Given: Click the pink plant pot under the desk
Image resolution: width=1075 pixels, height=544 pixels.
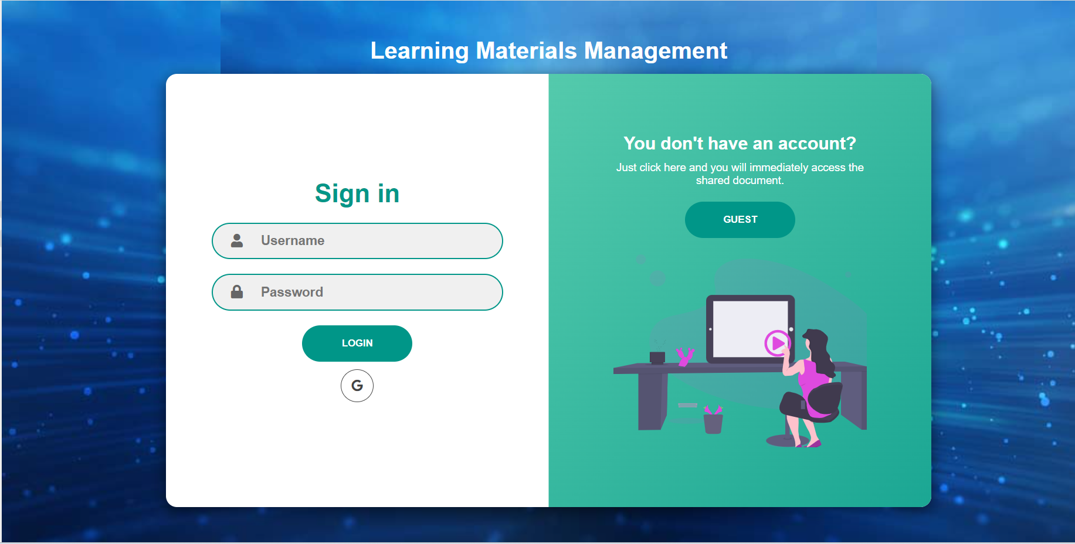Looking at the screenshot, I should [712, 421].
